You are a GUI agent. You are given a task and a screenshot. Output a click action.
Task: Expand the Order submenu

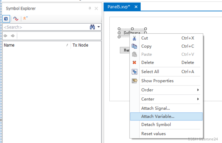(x=166, y=90)
